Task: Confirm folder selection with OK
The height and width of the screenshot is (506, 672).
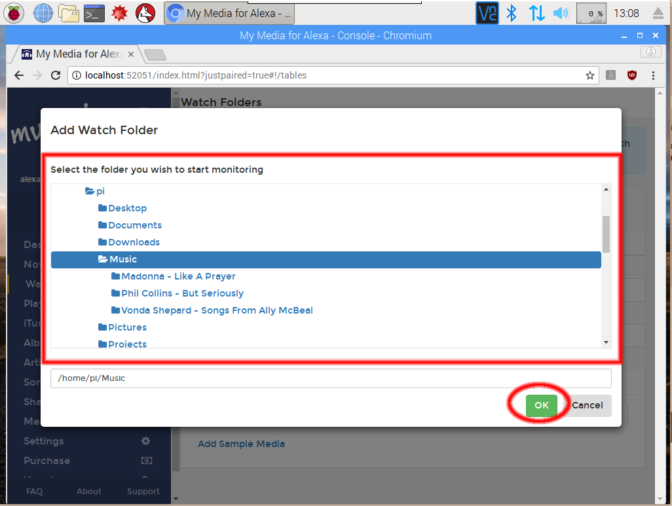Action: [x=541, y=405]
